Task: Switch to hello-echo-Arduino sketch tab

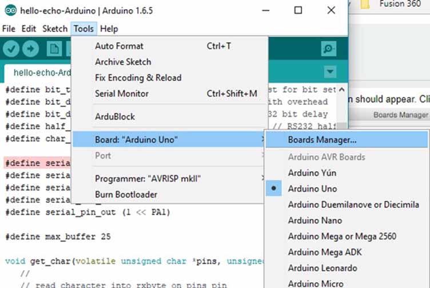Action: (38, 73)
